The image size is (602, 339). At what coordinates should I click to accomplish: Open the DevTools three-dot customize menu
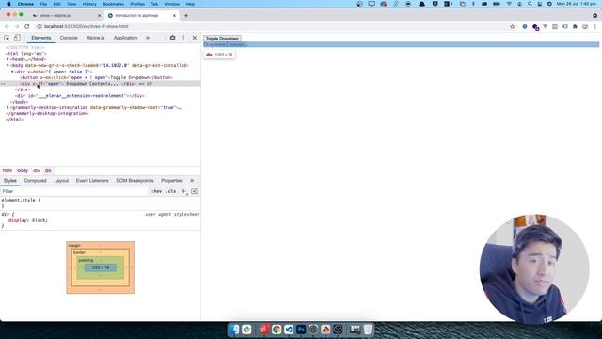pyautogui.click(x=183, y=38)
